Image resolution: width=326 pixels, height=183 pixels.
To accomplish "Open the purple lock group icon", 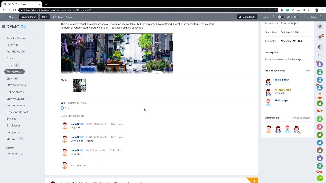I will point(320,158).
